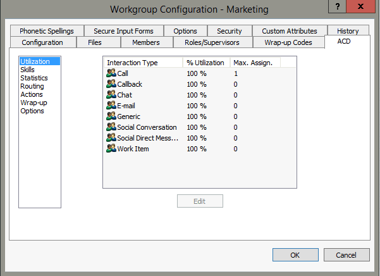Click the Call interaction type icon
Screen dimensions: 380x276
tap(111, 74)
